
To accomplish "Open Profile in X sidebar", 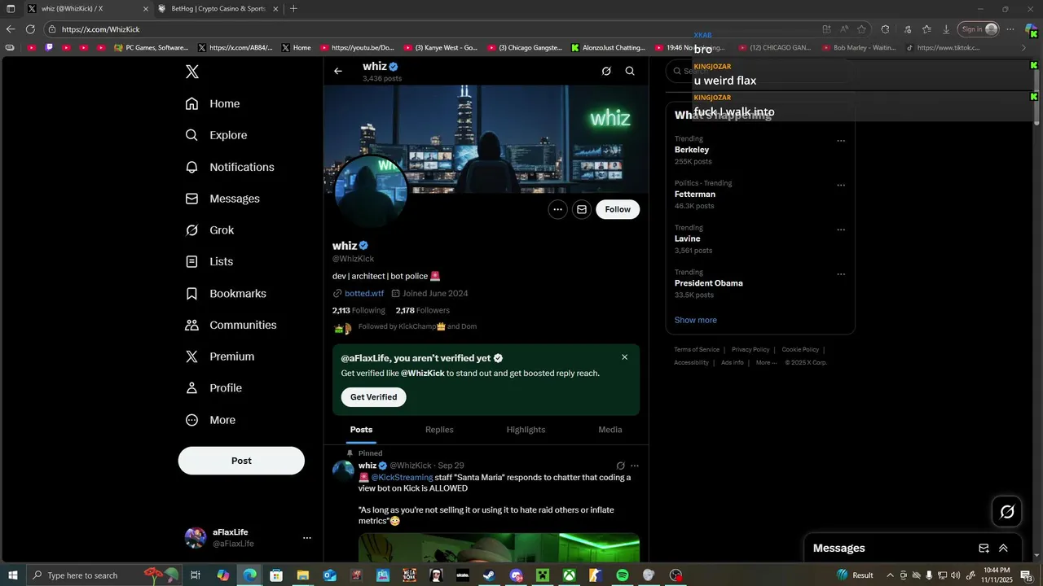I will pyautogui.click(x=213, y=388).
